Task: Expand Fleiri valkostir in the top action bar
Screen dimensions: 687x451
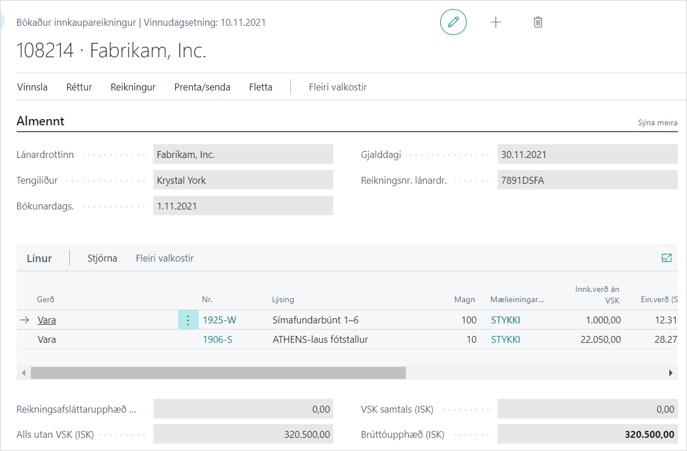Action: click(x=338, y=87)
